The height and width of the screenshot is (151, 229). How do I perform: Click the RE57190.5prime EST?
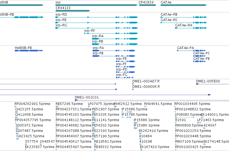click(x=94, y=139)
